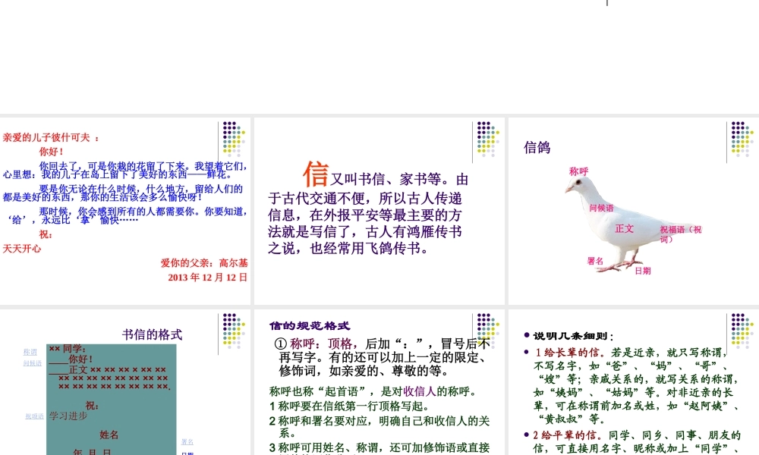Open the 称谓 link on the 书信的格式 slide
This screenshot has width=759, height=455.
point(30,350)
